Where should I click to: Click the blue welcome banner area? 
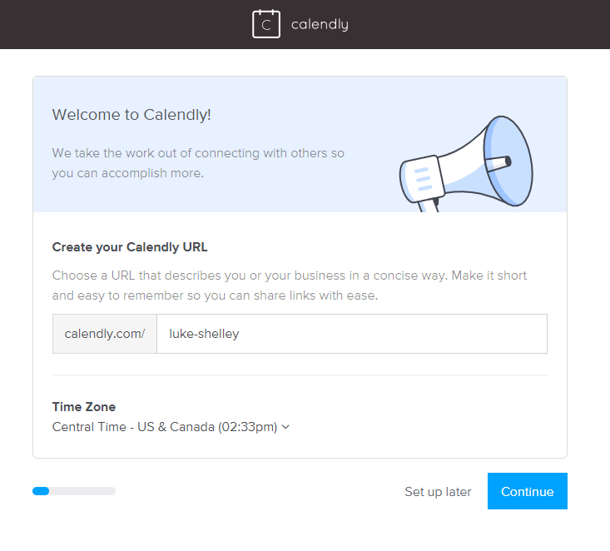coord(300,144)
